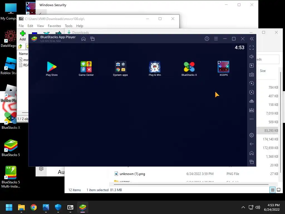The height and width of the screenshot is (214, 285).
Task: Switch Explorer to details view button
Action: [273, 190]
